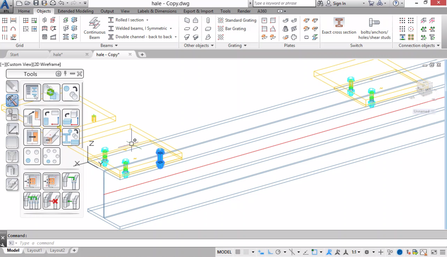Open the Home ribbon tab
The width and height of the screenshot is (447, 257).
tap(24, 11)
